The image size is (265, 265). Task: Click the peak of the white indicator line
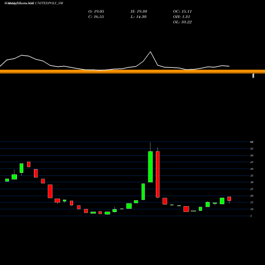click(x=151, y=52)
